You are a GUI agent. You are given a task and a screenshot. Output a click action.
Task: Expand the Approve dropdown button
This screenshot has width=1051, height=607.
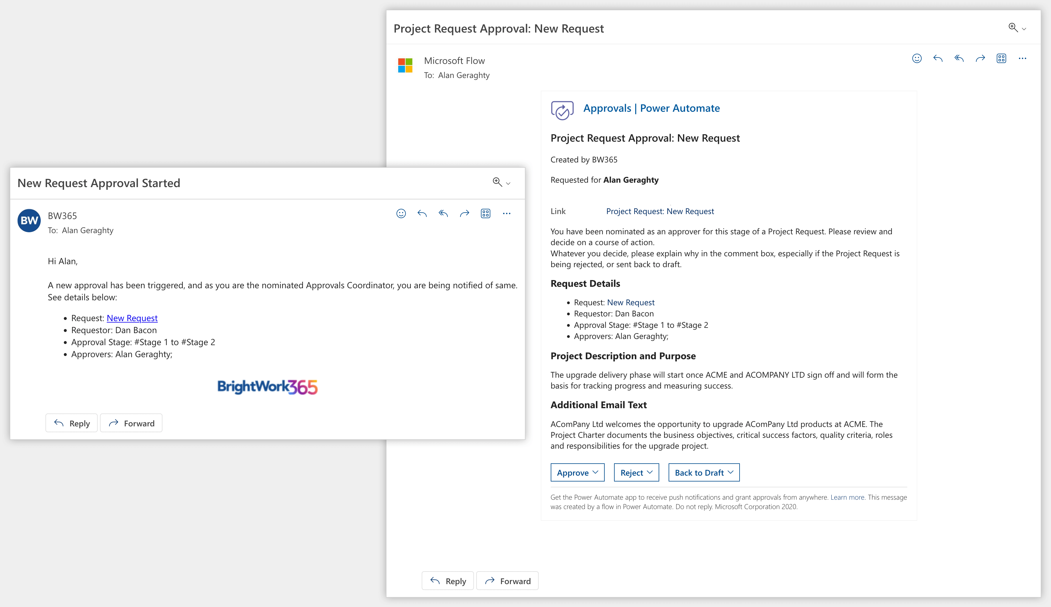pos(577,472)
